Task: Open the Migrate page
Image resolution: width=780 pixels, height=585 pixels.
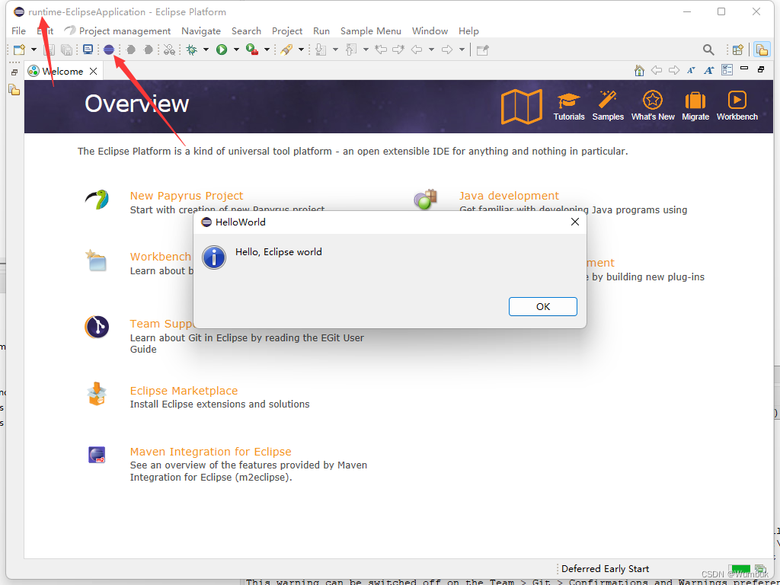Action: click(695, 106)
